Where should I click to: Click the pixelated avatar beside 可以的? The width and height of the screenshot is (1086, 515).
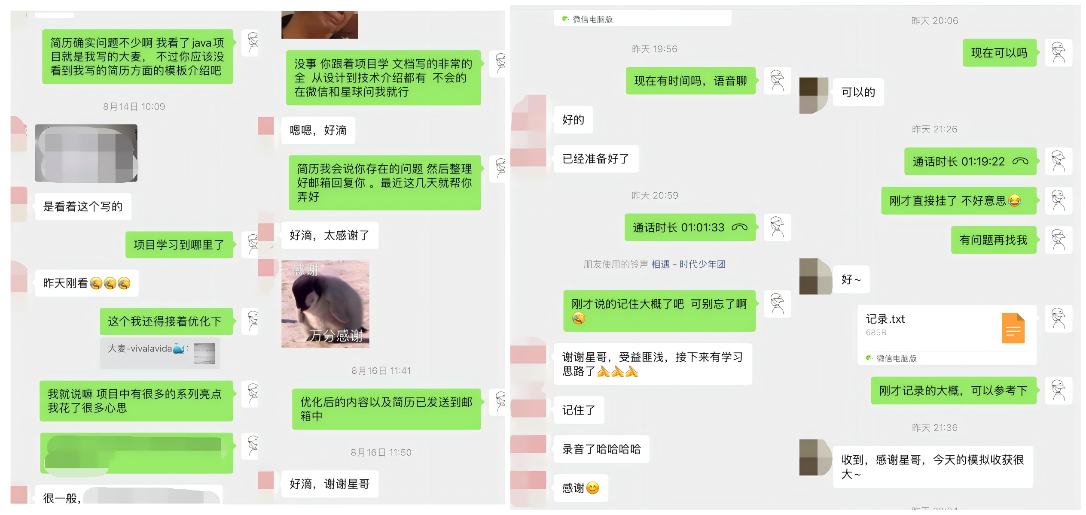(814, 95)
